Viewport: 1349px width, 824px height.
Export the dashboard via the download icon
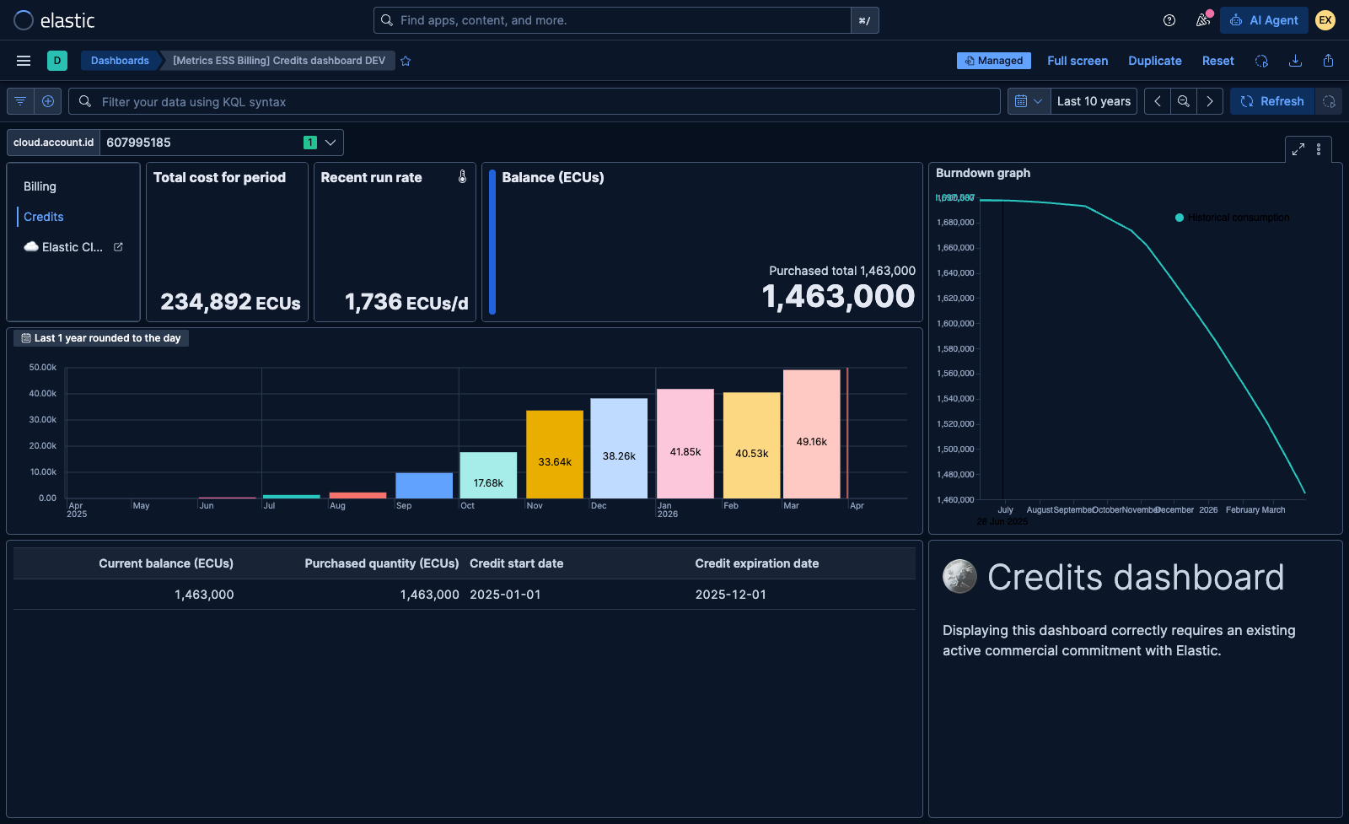tap(1295, 60)
